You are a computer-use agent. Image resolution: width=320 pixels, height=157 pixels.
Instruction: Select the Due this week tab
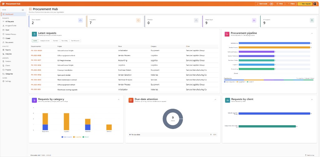pos(75,41)
